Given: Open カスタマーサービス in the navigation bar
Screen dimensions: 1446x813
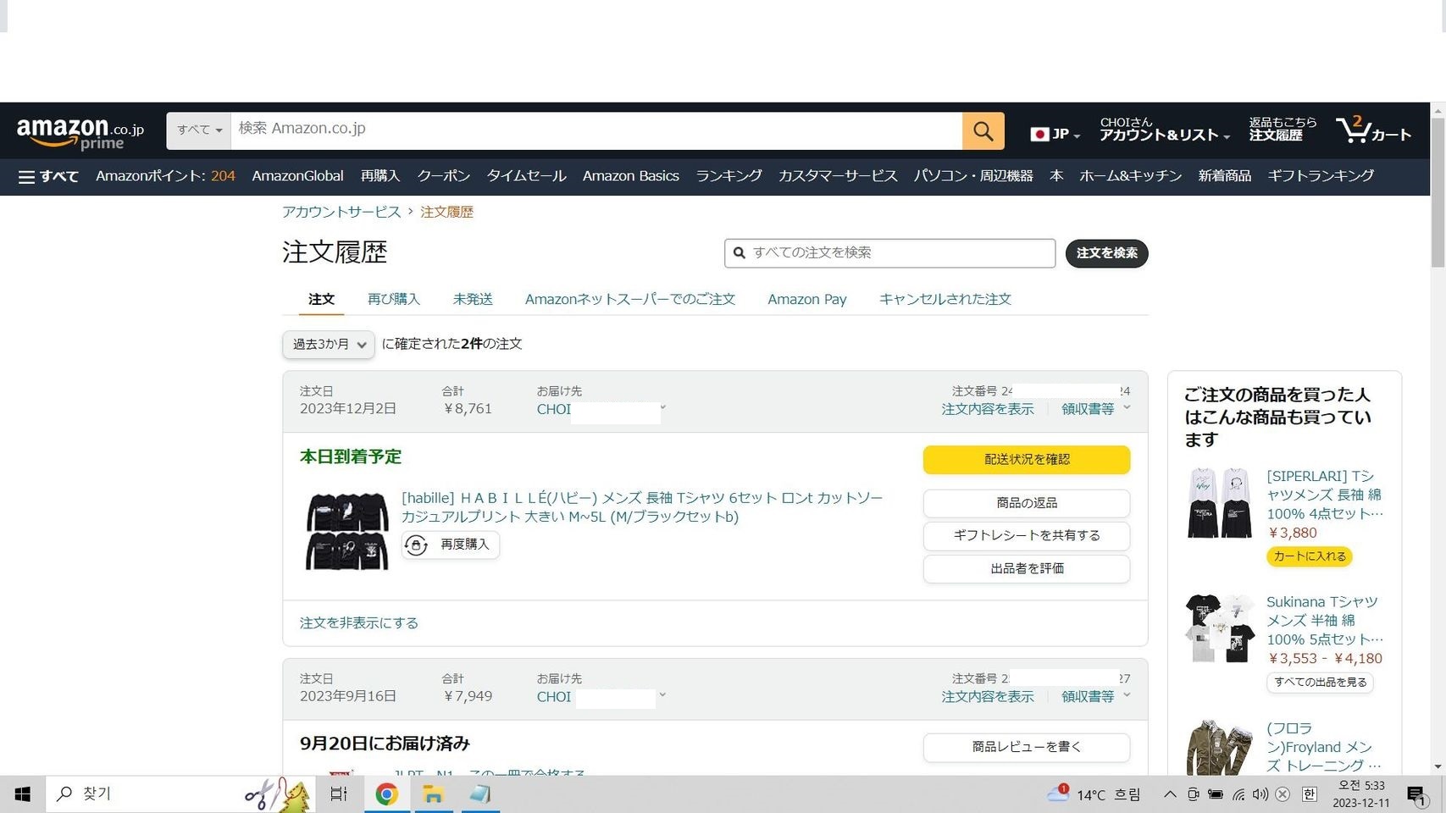Looking at the screenshot, I should [x=838, y=176].
